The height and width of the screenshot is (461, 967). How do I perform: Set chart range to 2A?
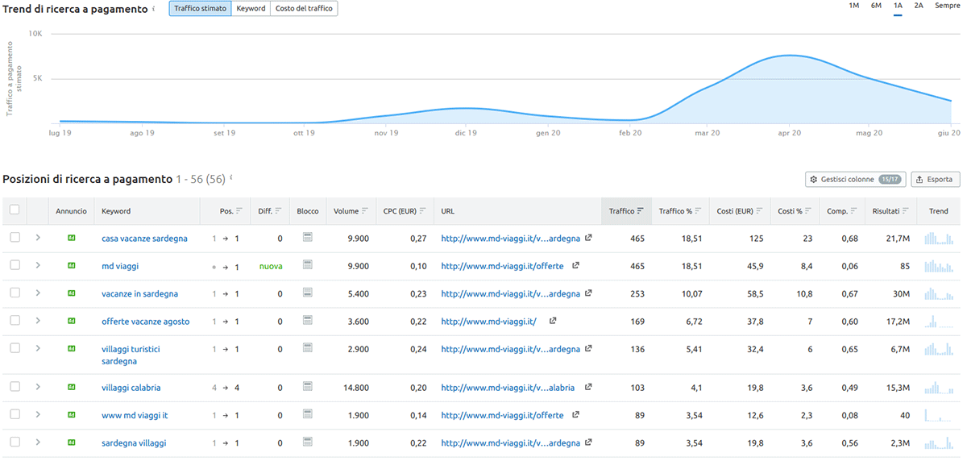[x=919, y=6]
